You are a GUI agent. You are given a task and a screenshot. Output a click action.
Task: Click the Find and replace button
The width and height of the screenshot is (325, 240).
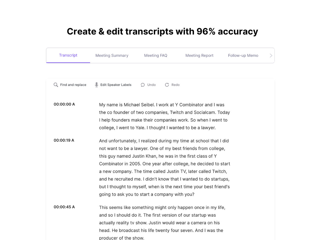(x=70, y=85)
